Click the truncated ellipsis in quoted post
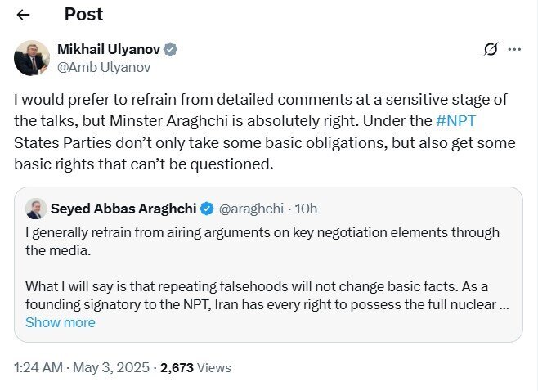The width and height of the screenshot is (538, 391). (504, 304)
